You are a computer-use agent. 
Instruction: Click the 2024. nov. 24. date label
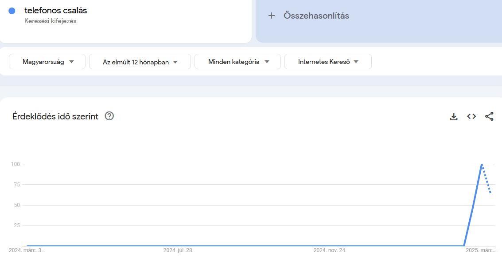[x=329, y=250]
